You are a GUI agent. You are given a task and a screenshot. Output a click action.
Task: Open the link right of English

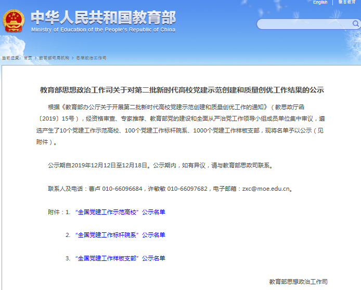pyautogui.click(x=347, y=2)
